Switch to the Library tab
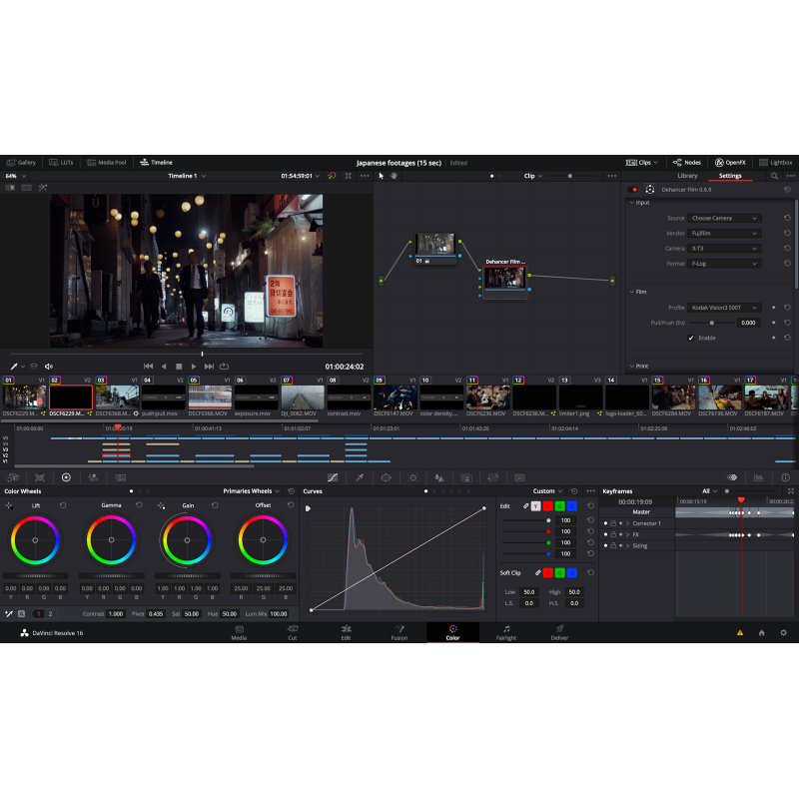Viewport: 799px width, 799px height. [x=687, y=176]
